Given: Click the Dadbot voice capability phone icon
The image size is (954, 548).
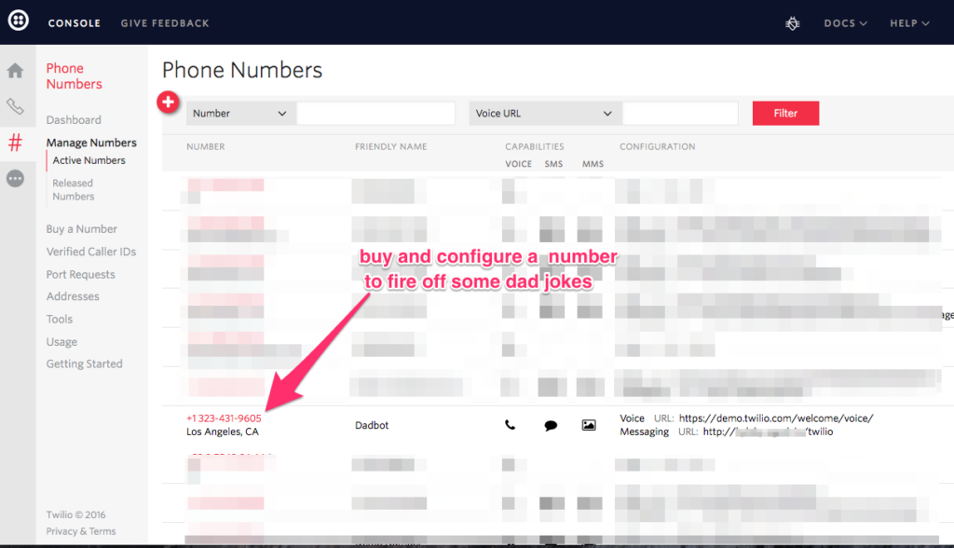Looking at the screenshot, I should click(x=510, y=425).
